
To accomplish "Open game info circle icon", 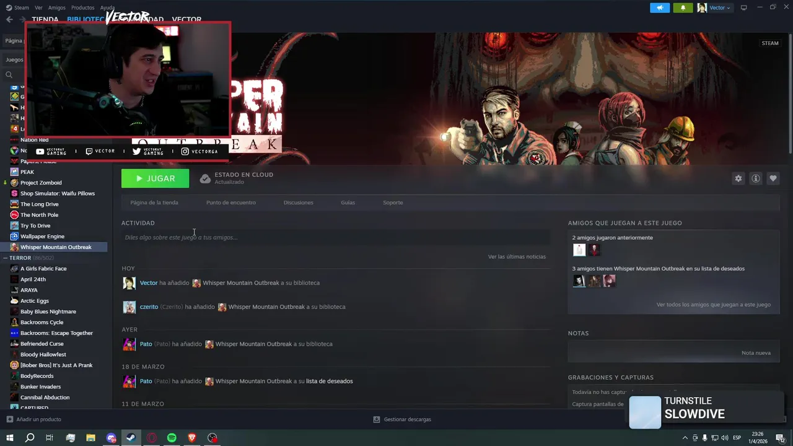I will [x=755, y=178].
